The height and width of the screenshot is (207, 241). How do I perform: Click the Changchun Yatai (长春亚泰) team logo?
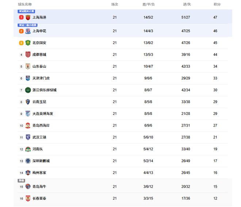(28, 198)
